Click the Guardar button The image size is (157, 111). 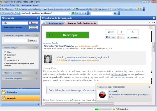33,40
